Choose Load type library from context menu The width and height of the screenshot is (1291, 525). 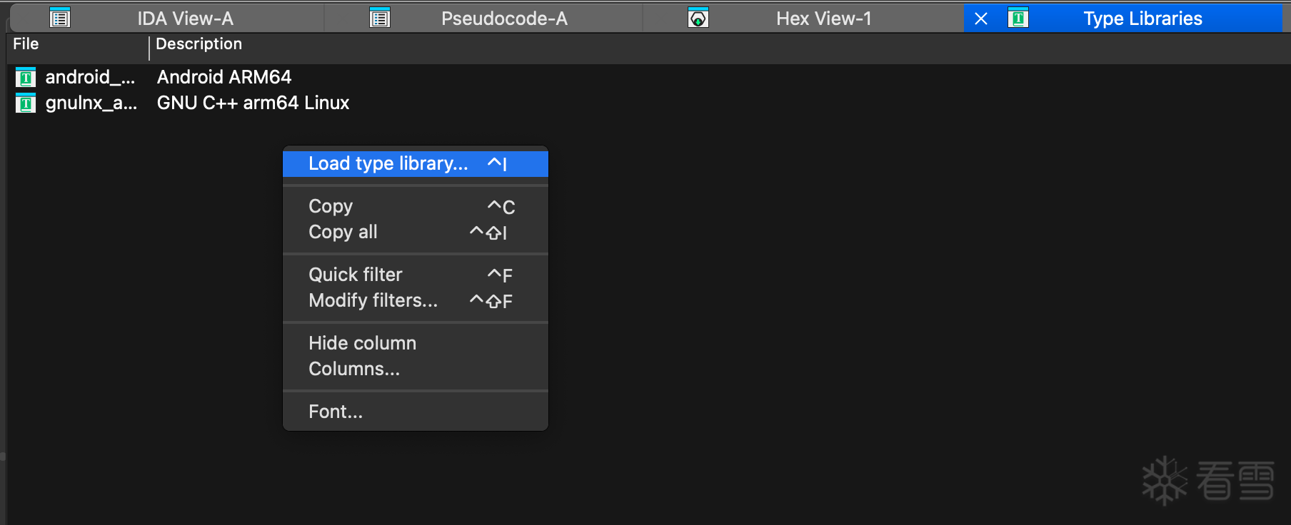click(388, 163)
